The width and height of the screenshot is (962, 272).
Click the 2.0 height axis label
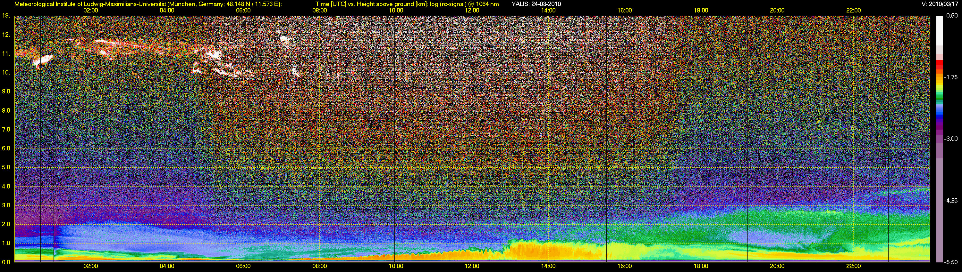(5, 224)
